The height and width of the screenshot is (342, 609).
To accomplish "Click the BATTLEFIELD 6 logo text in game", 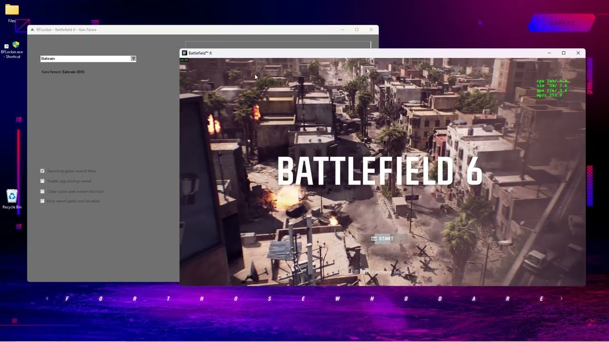I will pyautogui.click(x=380, y=171).
